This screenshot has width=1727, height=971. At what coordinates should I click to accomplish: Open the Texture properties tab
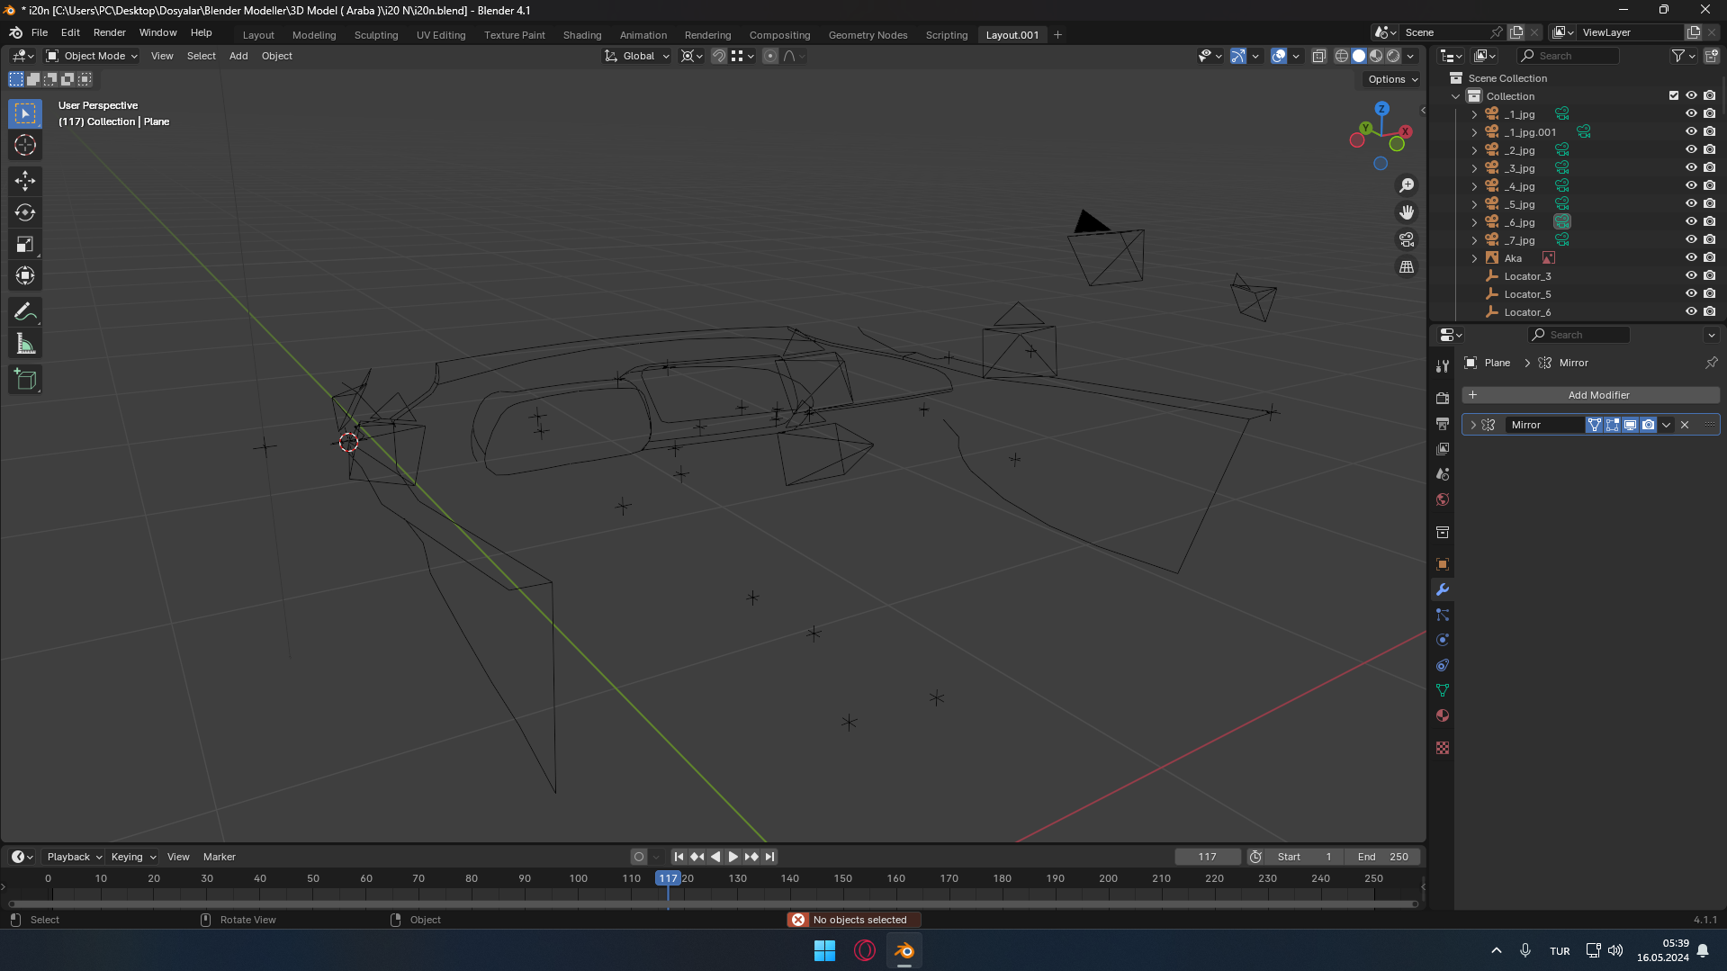pyautogui.click(x=1443, y=748)
